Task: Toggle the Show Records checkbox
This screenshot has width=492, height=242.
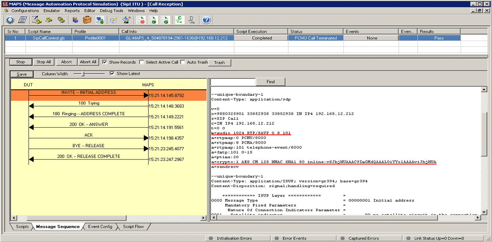Action: click(x=105, y=62)
